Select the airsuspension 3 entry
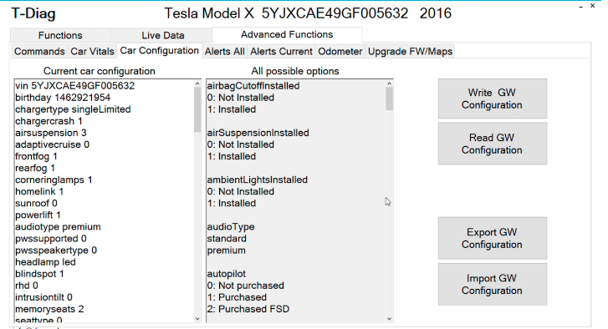This screenshot has height=329, width=608. point(51,133)
